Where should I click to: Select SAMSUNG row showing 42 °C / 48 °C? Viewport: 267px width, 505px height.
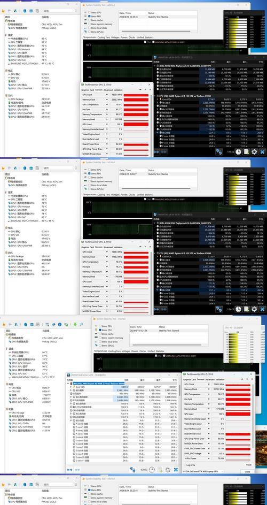tap(32, 221)
